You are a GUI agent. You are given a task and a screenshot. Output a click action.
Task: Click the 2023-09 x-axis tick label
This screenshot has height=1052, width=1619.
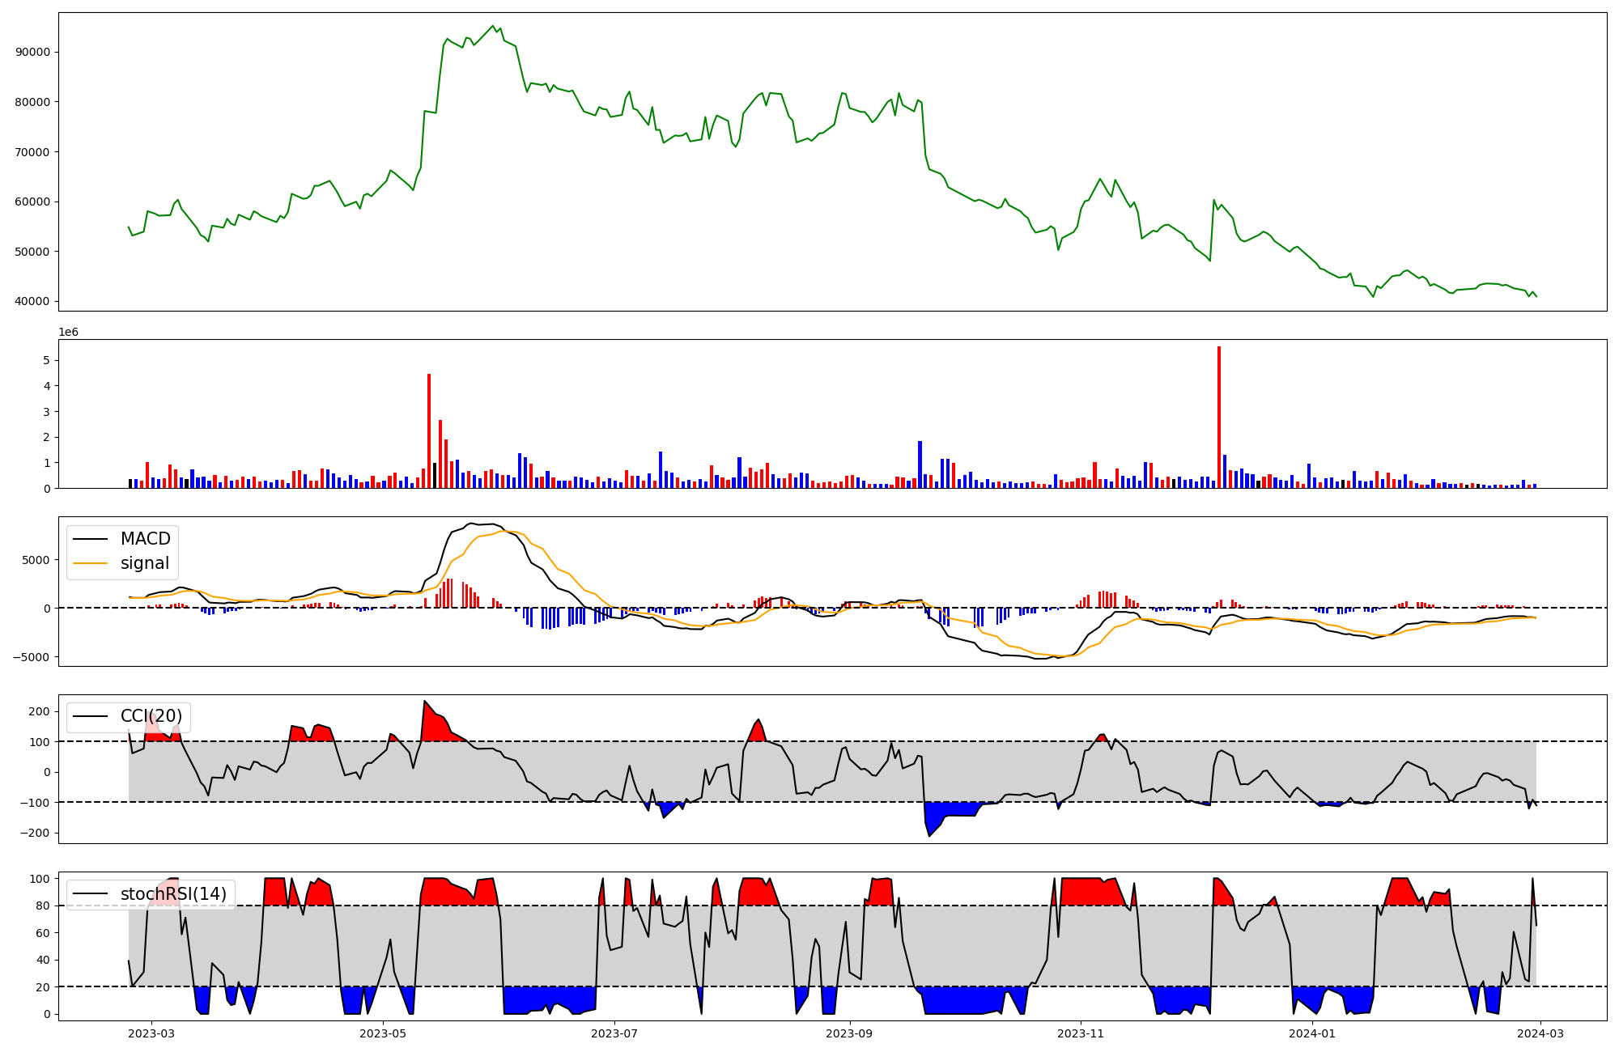pos(850,1033)
